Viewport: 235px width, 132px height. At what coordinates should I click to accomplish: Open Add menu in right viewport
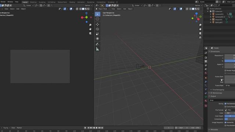pyautogui.click(x=124, y=9)
